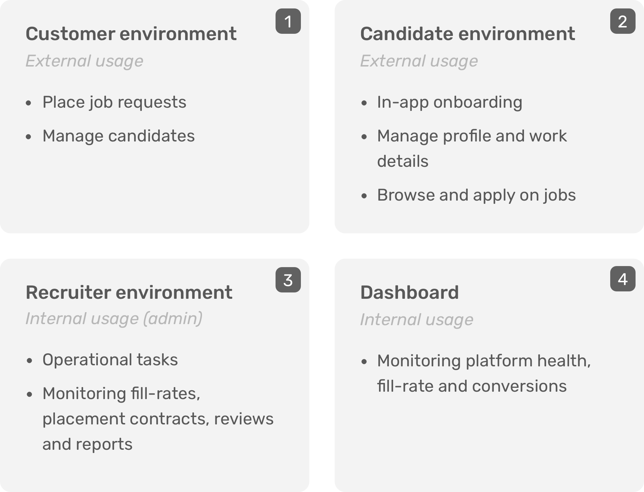Click the number 1 badge
This screenshot has height=492, width=644.
point(288,21)
